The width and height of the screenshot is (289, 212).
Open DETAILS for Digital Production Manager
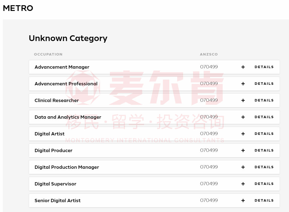click(x=264, y=167)
